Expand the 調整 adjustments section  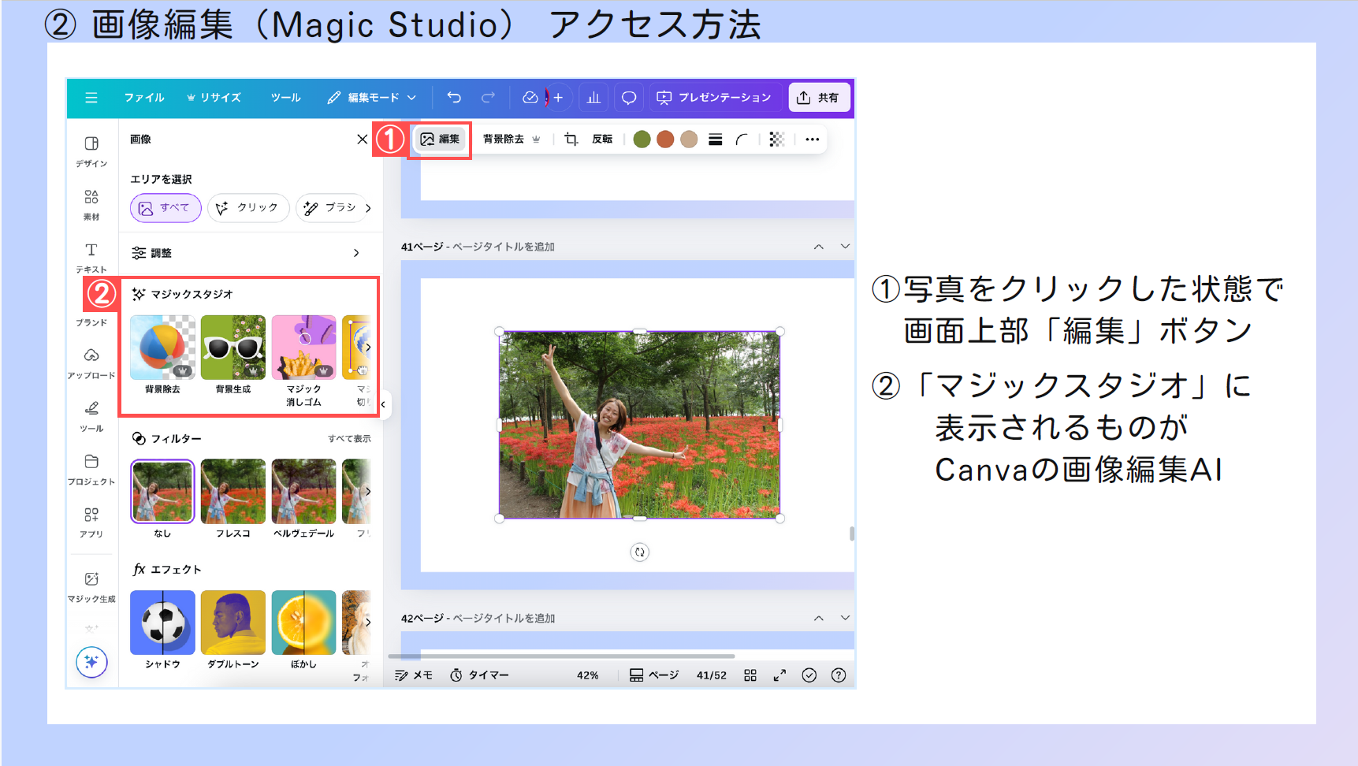tap(246, 253)
